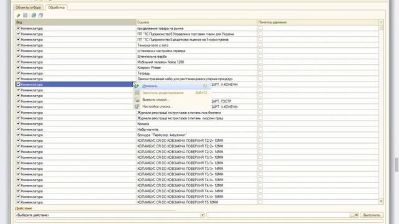Tick the deletion mark checkbox for 'Тетрадь'

pos(261,73)
